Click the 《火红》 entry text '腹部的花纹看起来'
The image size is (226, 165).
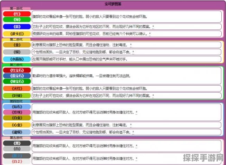coord(46,88)
